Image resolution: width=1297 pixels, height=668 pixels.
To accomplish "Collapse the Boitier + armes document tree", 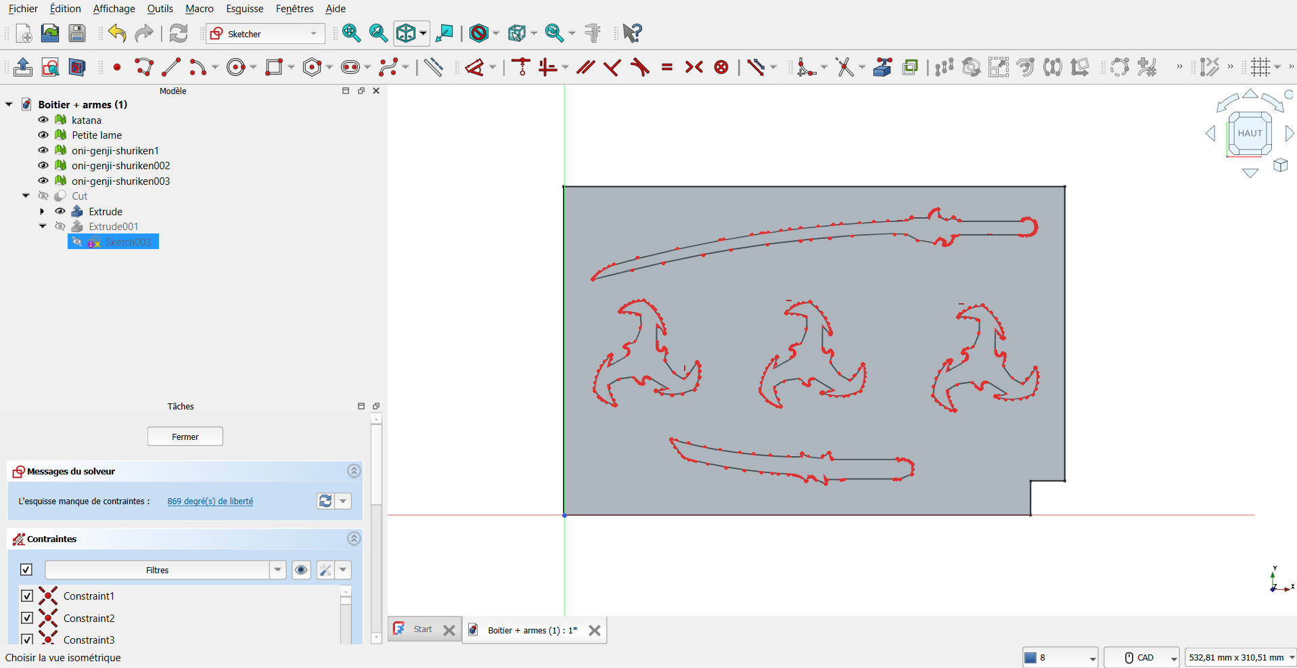I will [x=9, y=104].
